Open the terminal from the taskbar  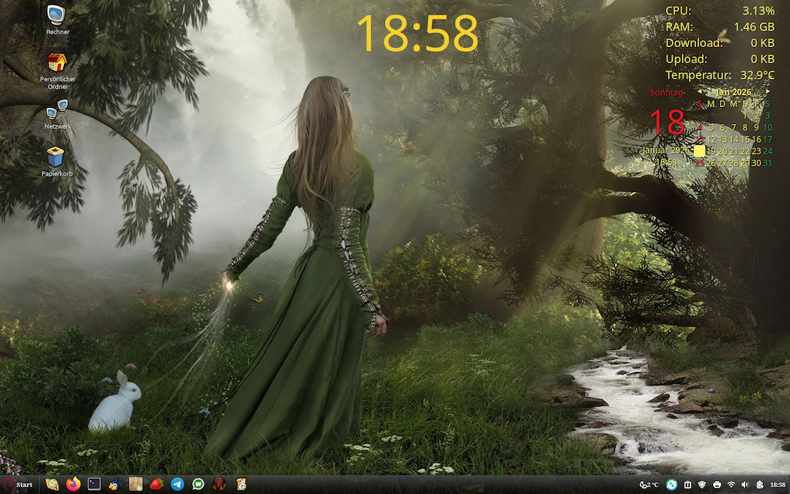point(94,484)
